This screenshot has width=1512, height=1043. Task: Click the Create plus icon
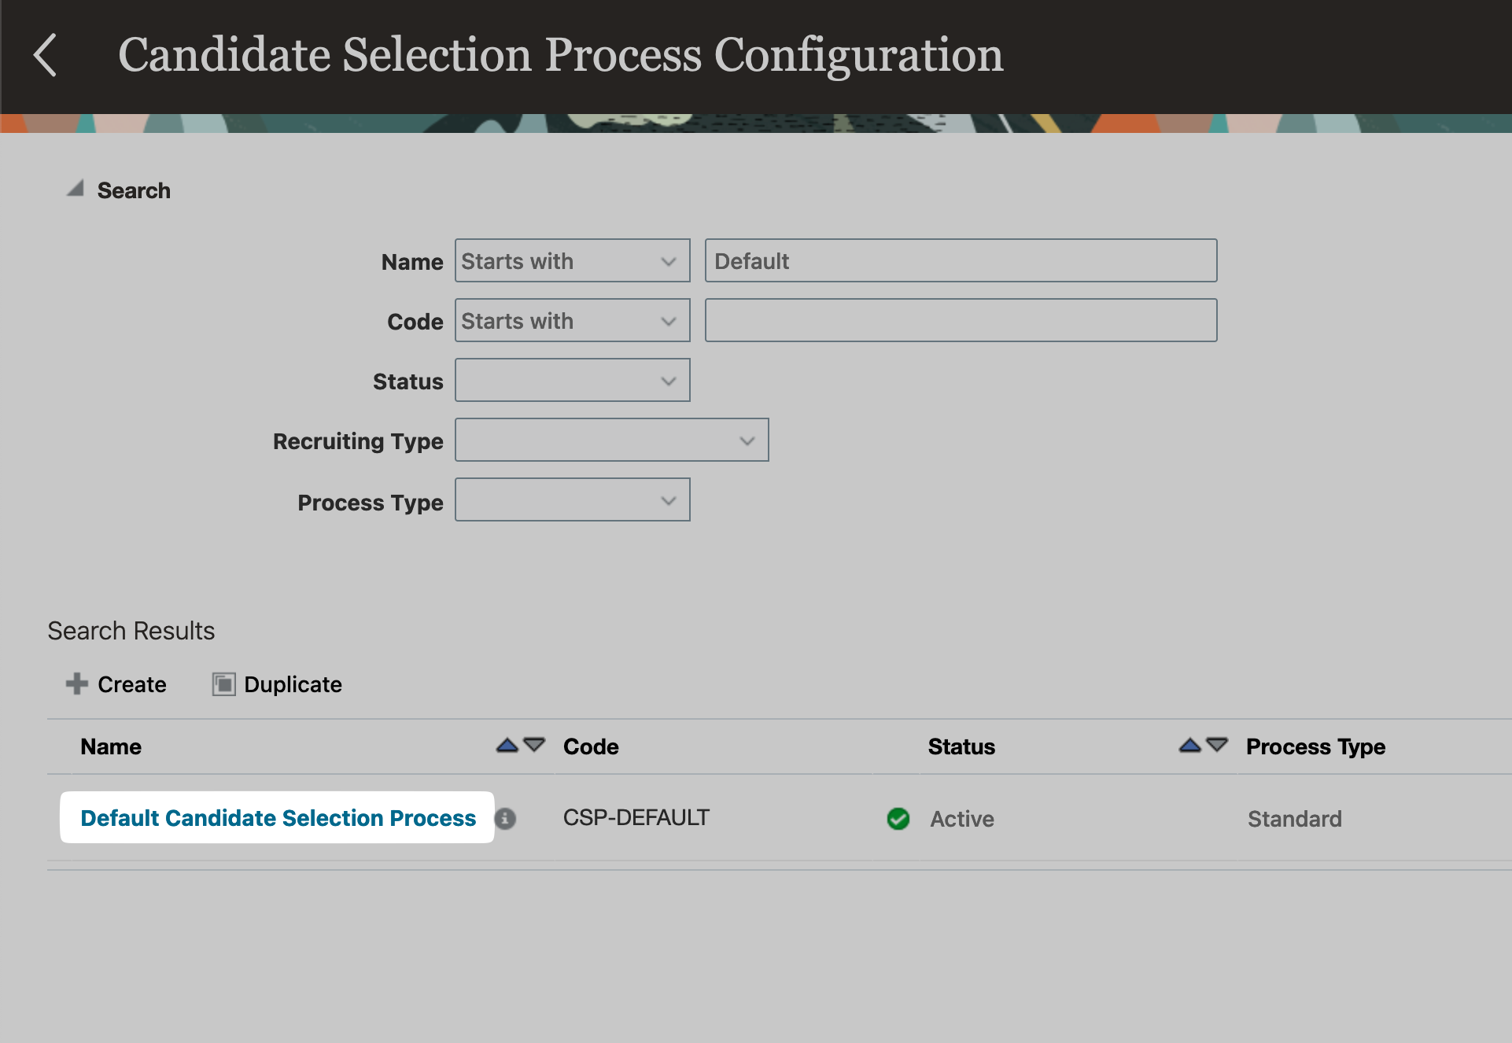[76, 684]
